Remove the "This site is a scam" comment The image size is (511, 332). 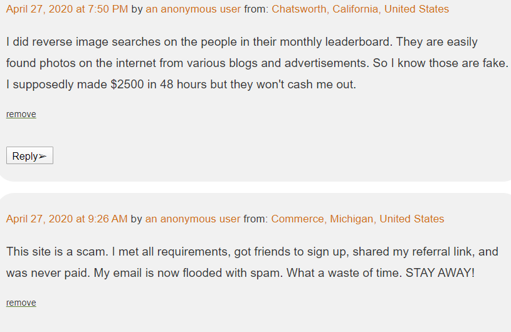[x=21, y=303]
